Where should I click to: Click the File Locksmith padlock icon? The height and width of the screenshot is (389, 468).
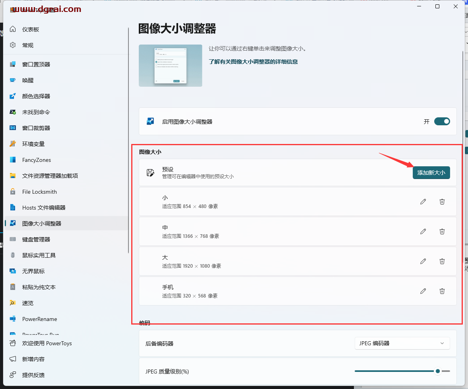(x=13, y=192)
